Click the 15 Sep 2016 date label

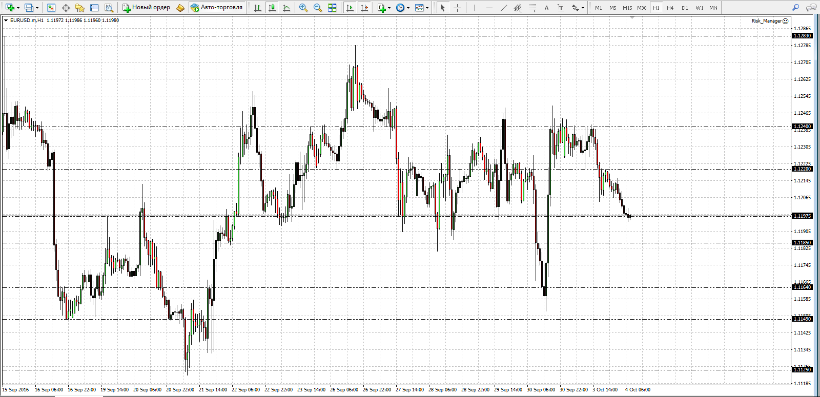click(15, 390)
